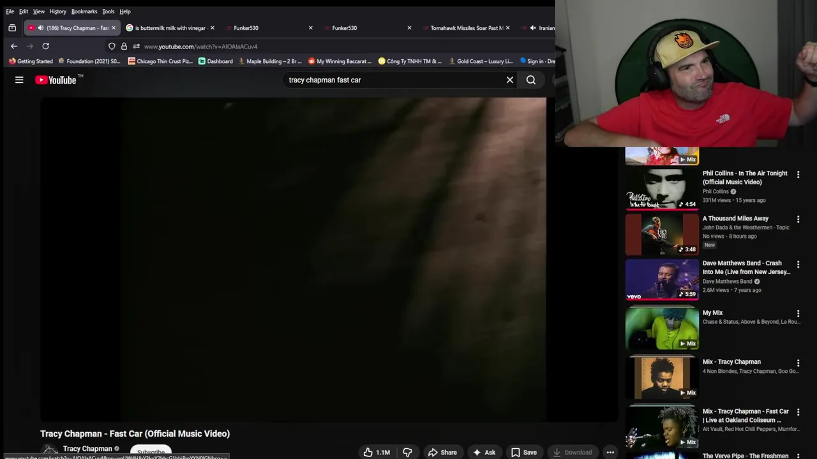Play Phil Collins In The Air Tonight thumbnail
Screen dimensions: 817x459
click(662, 189)
